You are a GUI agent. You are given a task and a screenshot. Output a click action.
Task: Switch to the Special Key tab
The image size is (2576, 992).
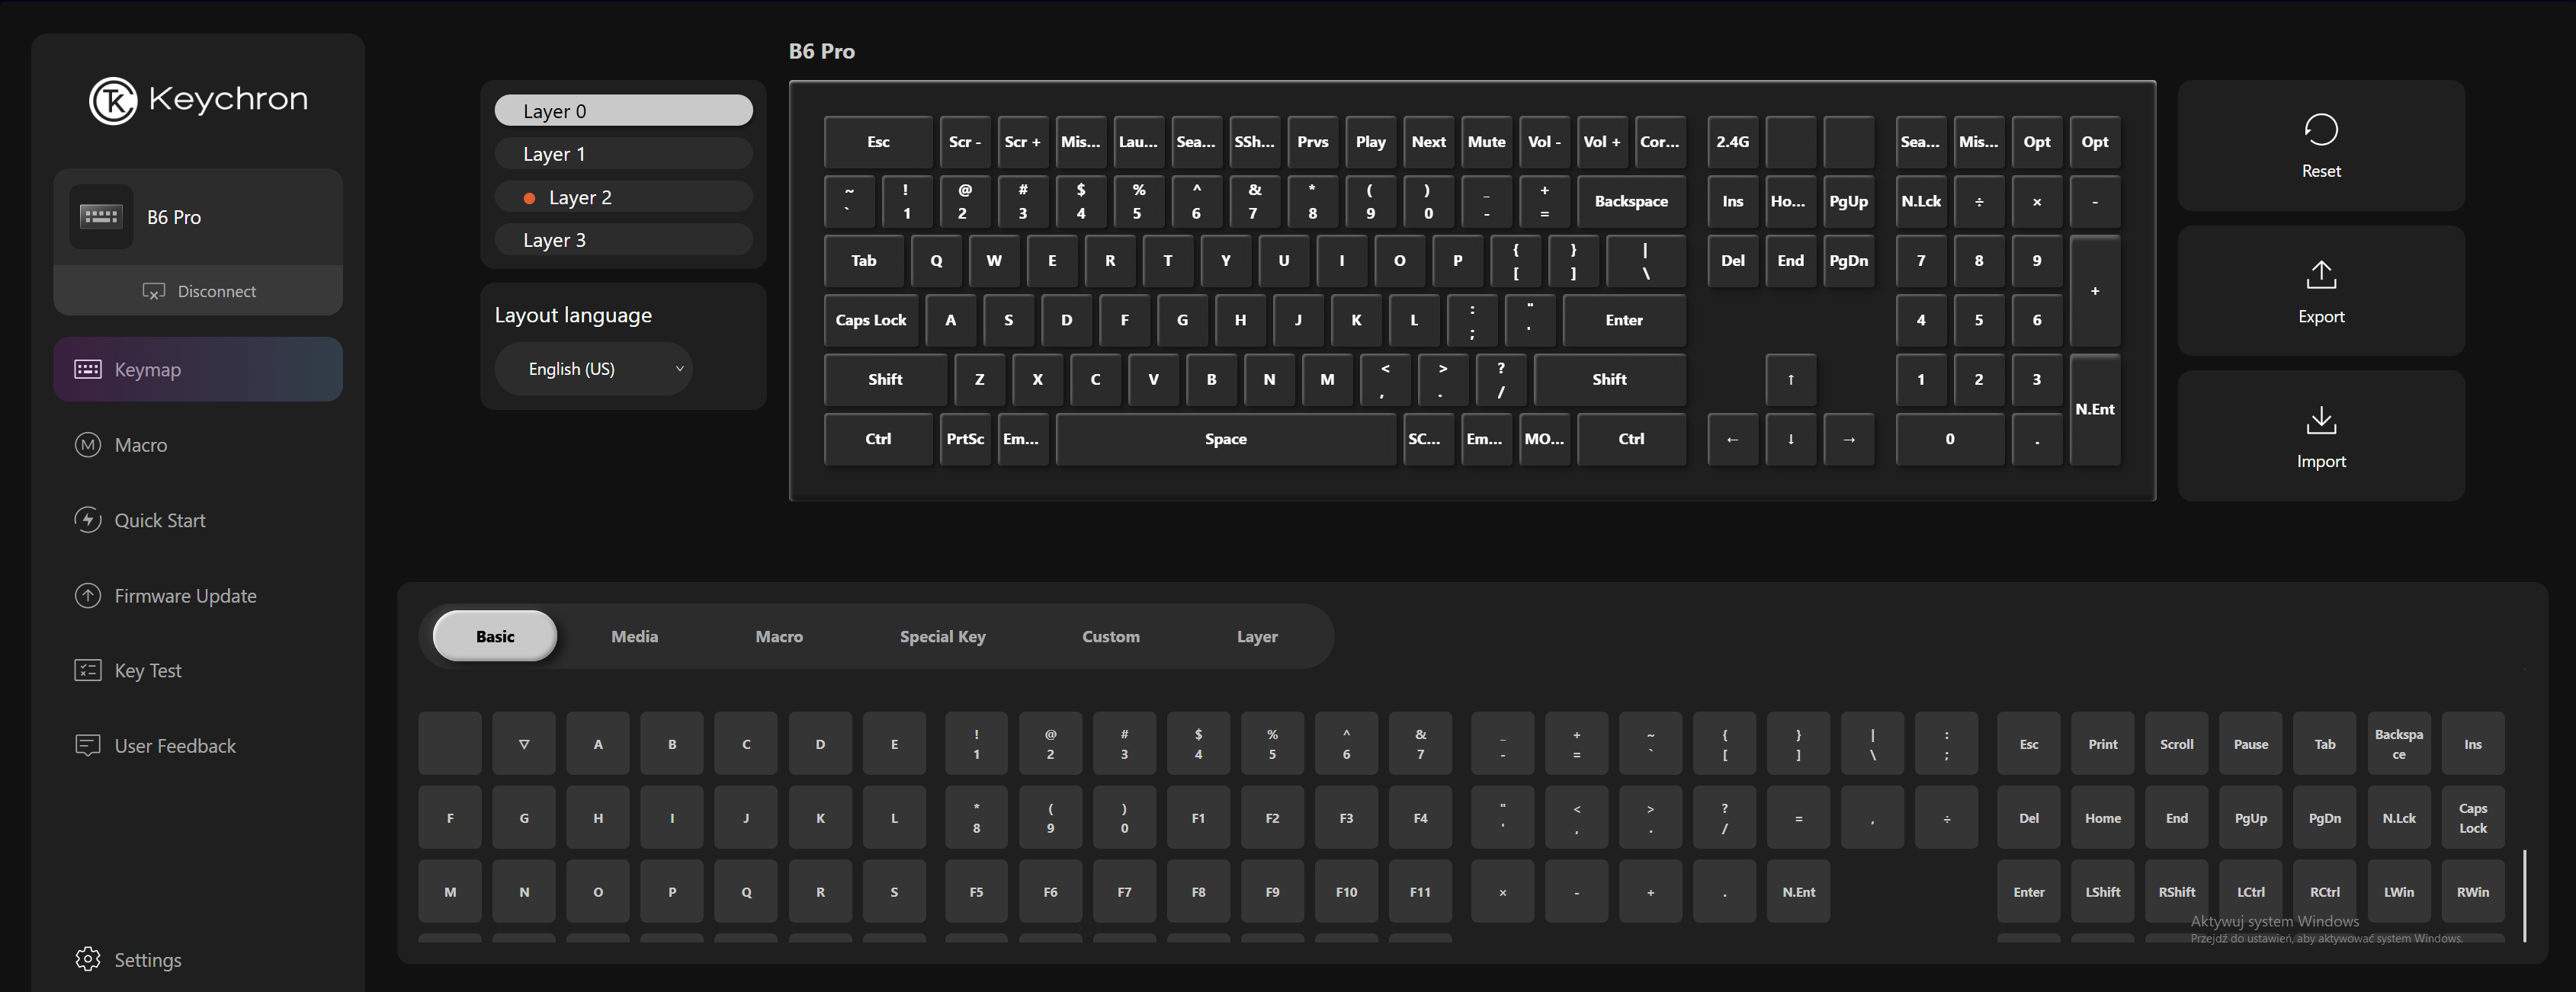click(x=942, y=636)
